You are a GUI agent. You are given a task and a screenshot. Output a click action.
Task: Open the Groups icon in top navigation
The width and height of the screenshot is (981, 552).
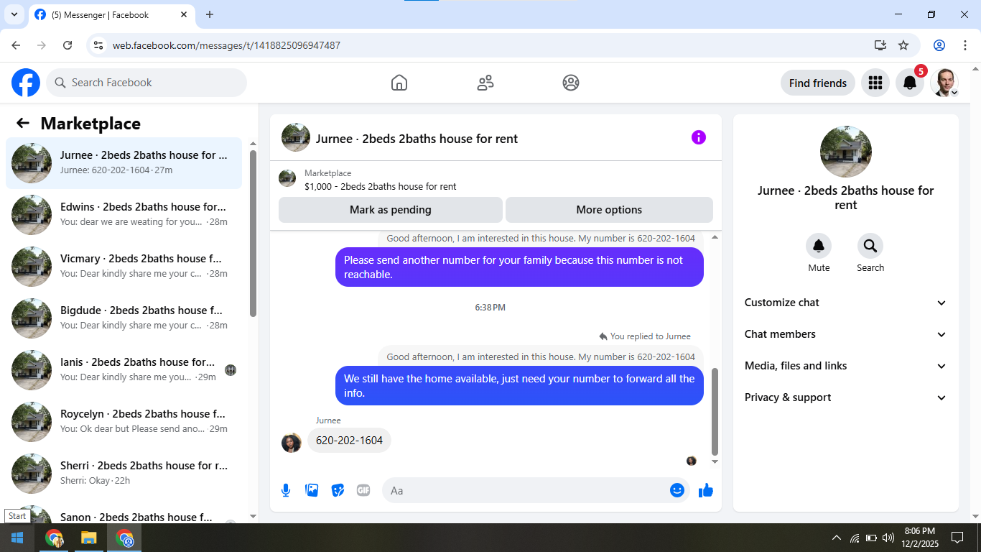[x=571, y=83]
